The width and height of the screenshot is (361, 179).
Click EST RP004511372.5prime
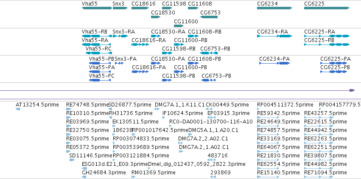click(x=285, y=105)
